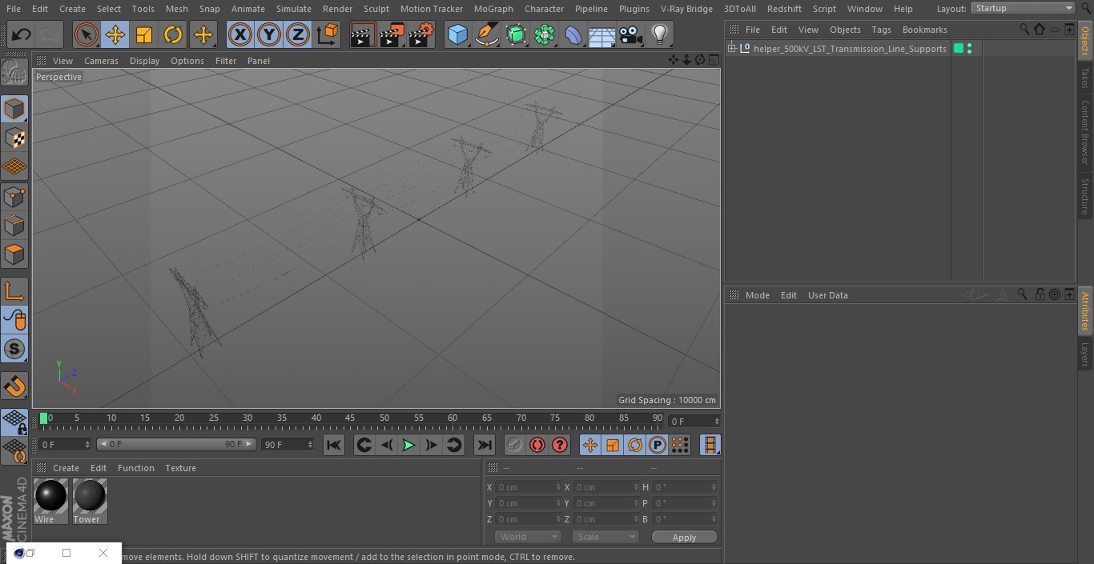Screen dimensions: 1094x564
Task: Toggle Autokeying button
Action: click(x=537, y=445)
